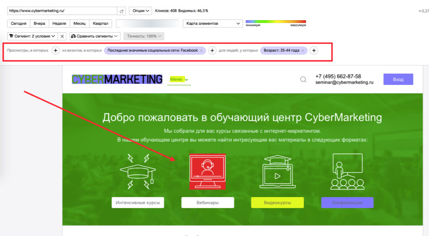Click the phone number +7 (495) 662-87-58
429x236 pixels.
pyautogui.click(x=338, y=77)
